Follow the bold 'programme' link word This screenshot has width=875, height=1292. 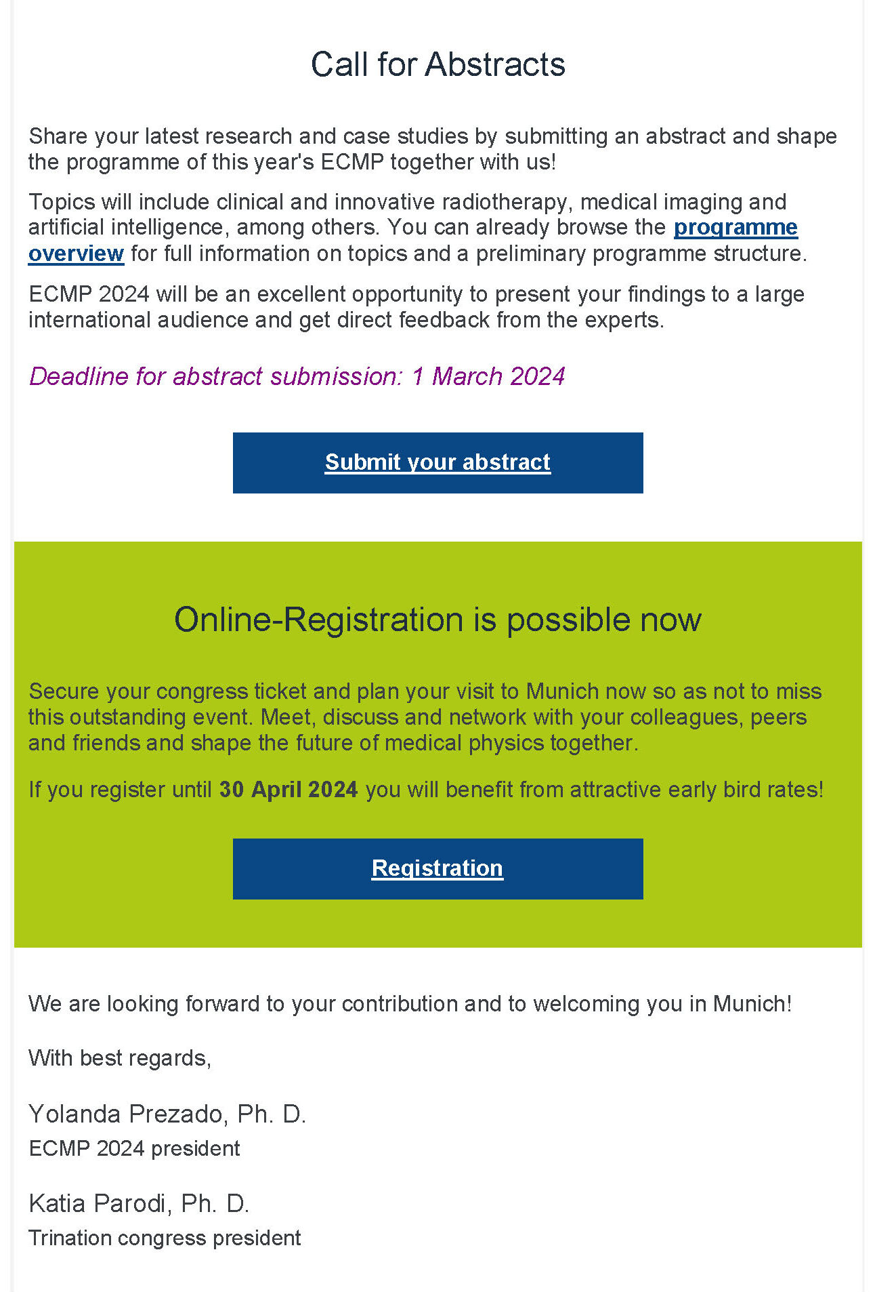[735, 227]
